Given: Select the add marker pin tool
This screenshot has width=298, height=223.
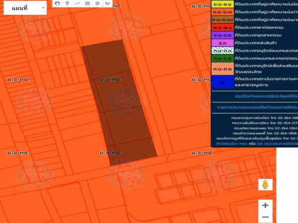Looking at the screenshot, I should click(68, 3).
